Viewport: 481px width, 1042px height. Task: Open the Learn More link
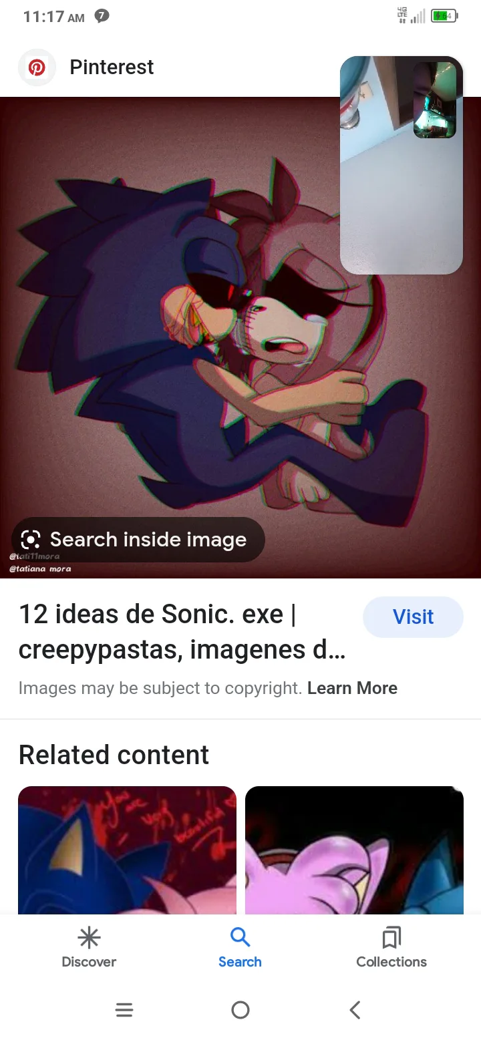coord(352,688)
